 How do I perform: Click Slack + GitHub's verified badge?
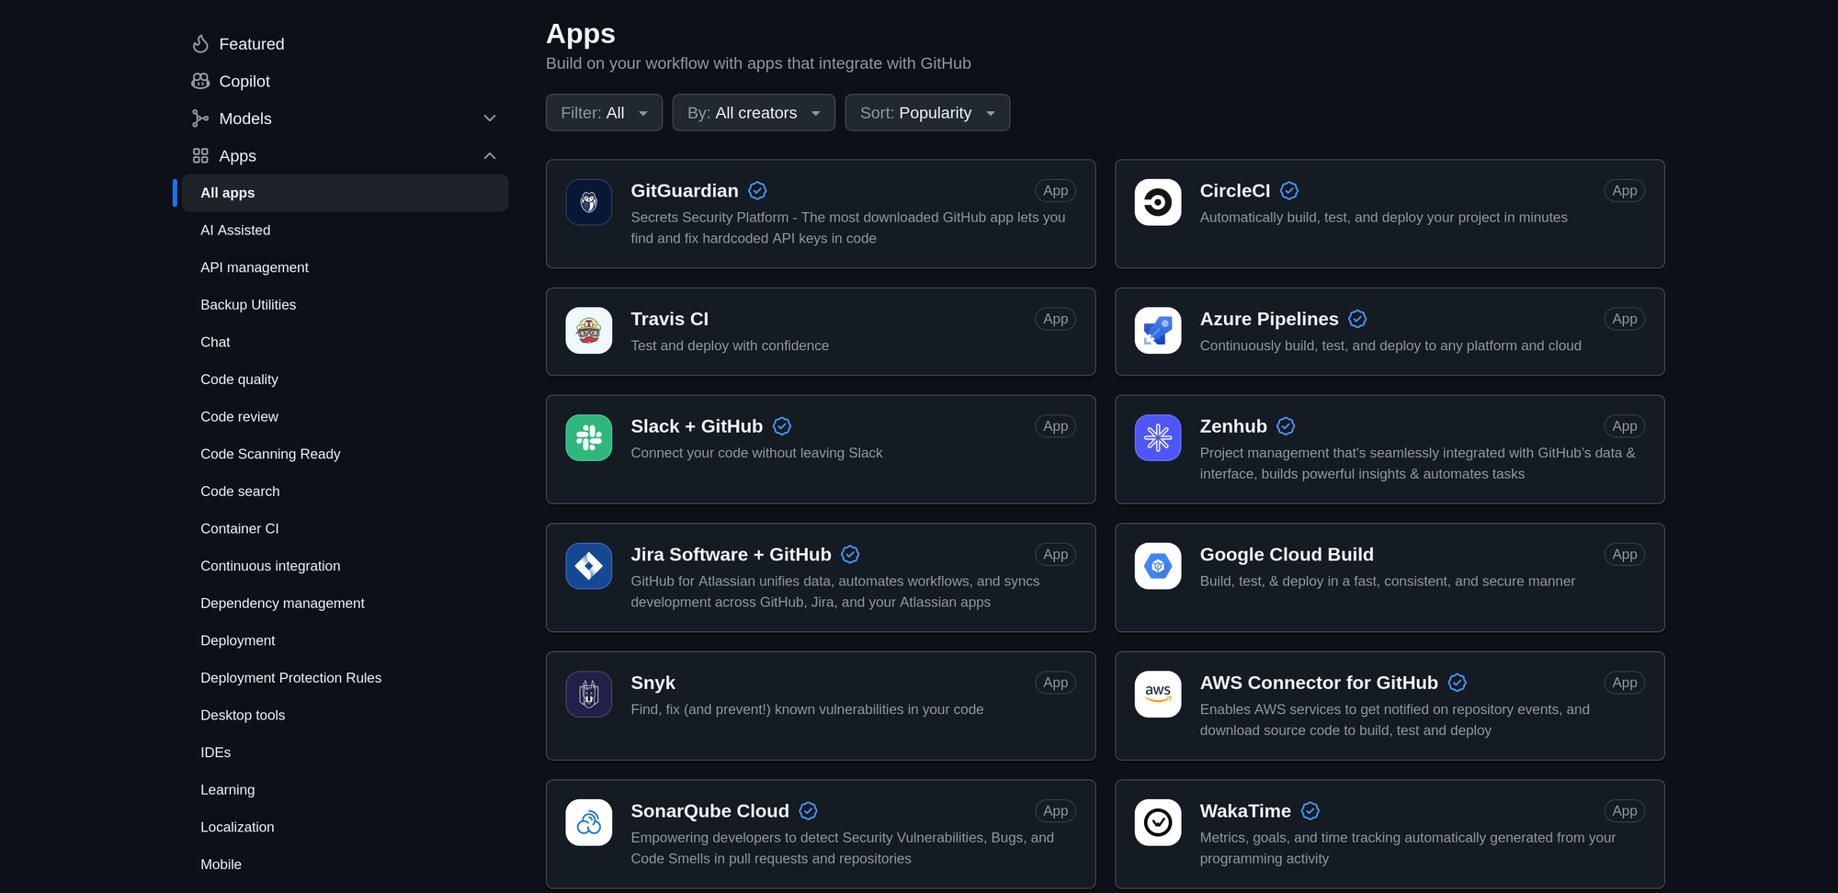782,426
